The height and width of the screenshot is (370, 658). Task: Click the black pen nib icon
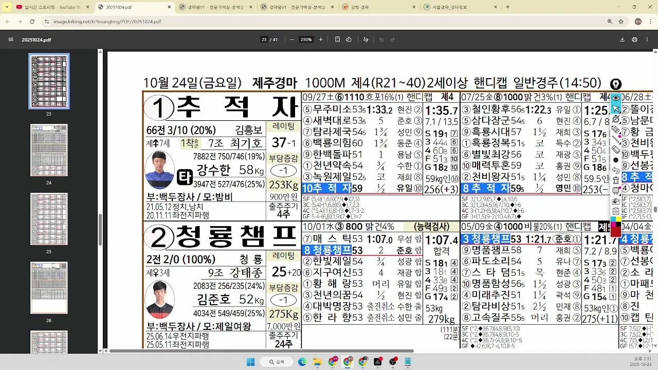pyautogui.click(x=615, y=84)
